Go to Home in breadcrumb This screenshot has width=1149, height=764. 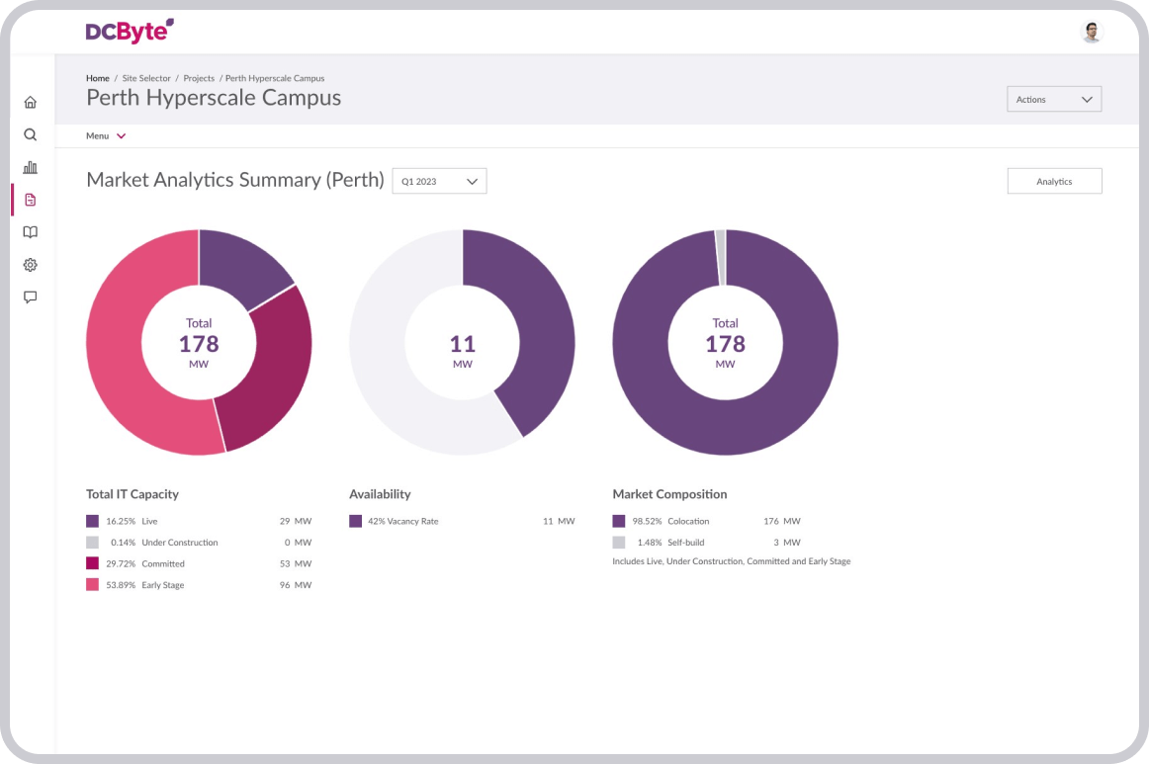pyautogui.click(x=97, y=78)
